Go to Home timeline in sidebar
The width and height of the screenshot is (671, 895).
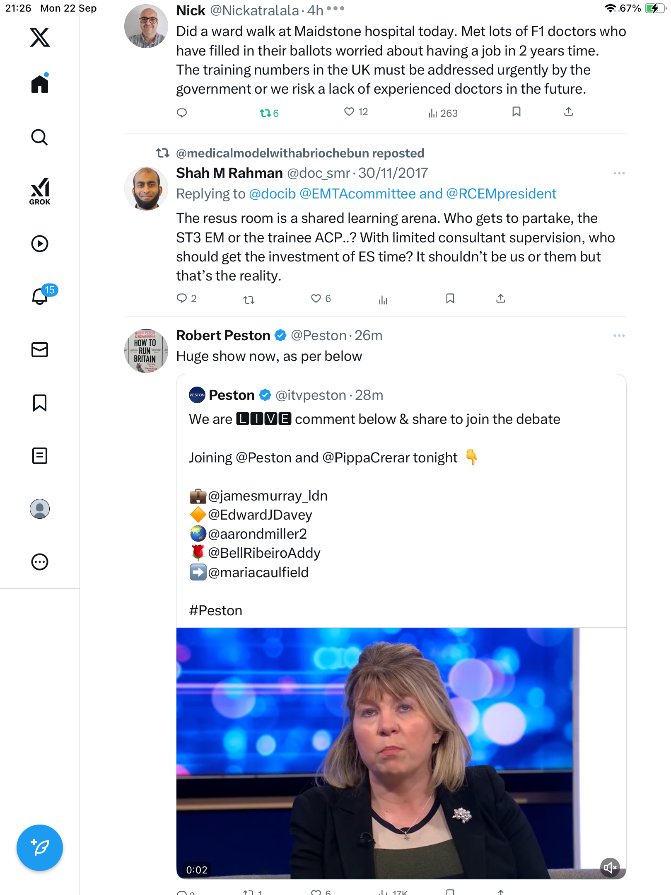40,84
